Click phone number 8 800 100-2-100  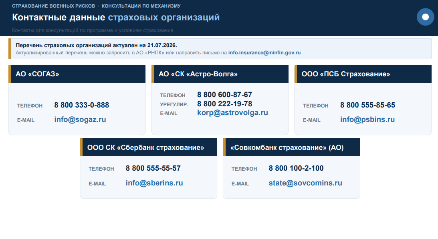coord(296,168)
